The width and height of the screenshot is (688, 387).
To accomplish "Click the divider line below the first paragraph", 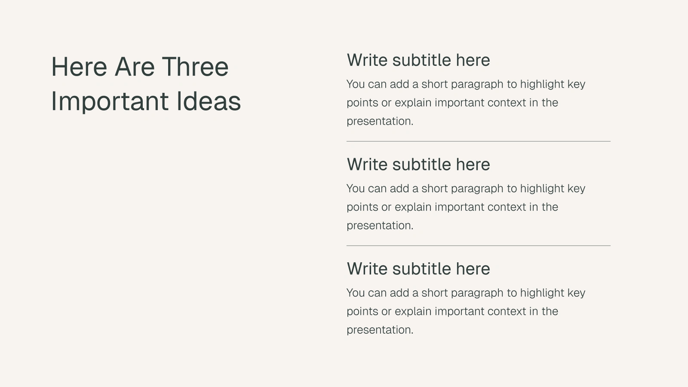I will tap(478, 141).
